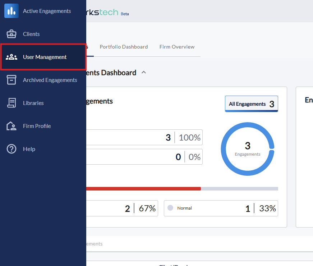Click the red segment of the progress bar

coord(144,189)
